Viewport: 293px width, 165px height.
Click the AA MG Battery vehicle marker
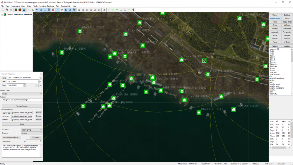coord(204,60)
